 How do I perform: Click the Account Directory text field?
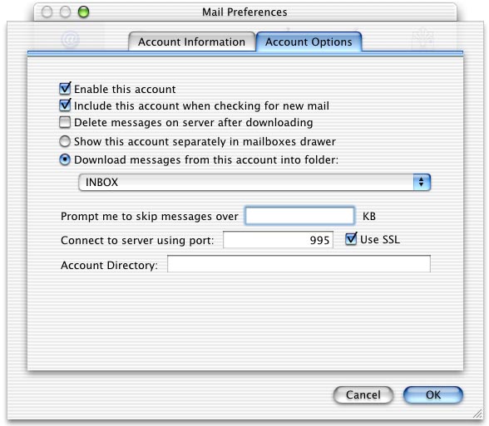point(299,264)
